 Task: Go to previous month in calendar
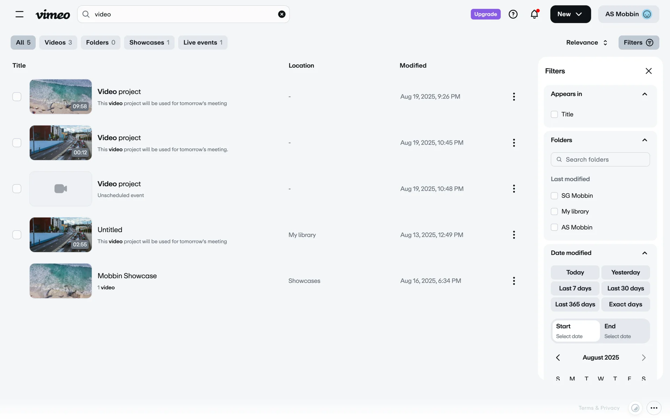(x=558, y=358)
